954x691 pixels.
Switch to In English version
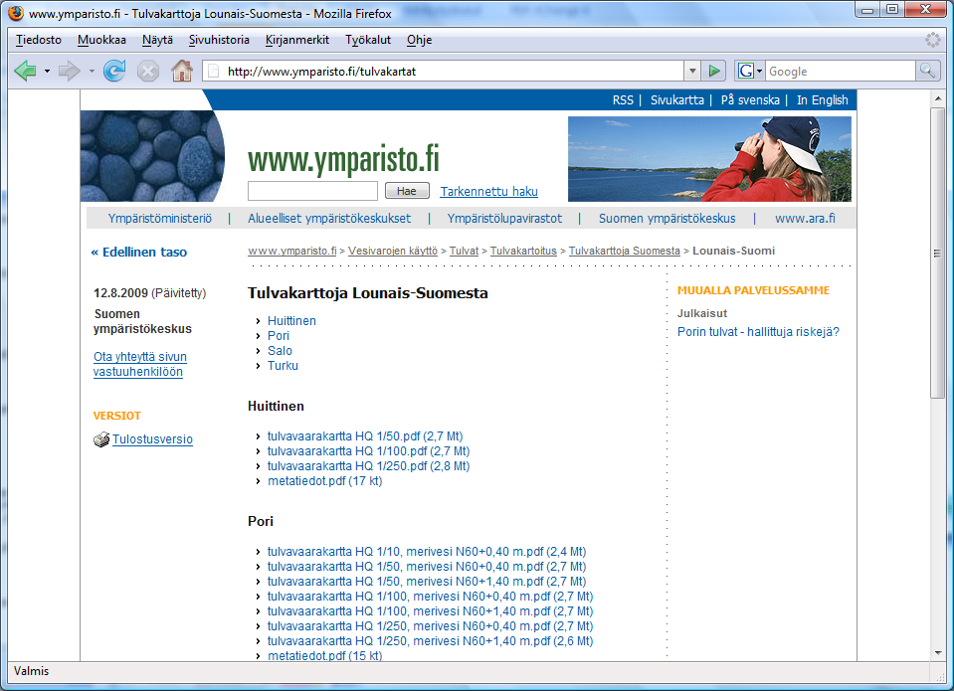[x=823, y=100]
